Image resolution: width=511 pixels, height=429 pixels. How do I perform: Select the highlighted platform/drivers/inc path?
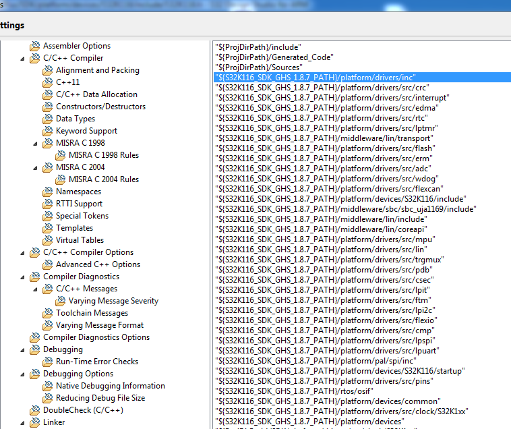pyautogui.click(x=363, y=78)
